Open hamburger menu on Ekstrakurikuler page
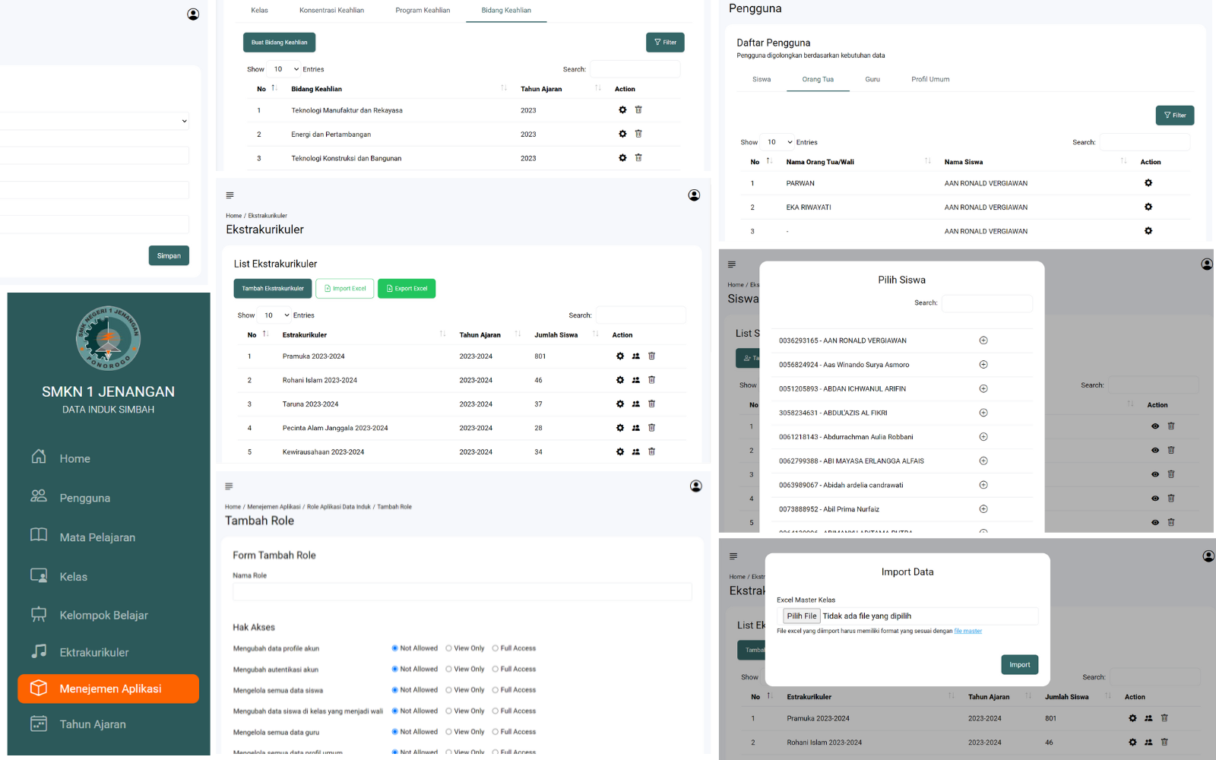The image size is (1216, 760). pyautogui.click(x=230, y=195)
